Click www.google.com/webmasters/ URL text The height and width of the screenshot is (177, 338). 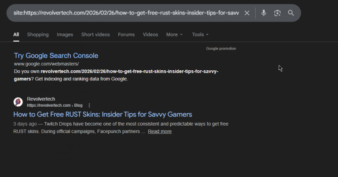46,64
